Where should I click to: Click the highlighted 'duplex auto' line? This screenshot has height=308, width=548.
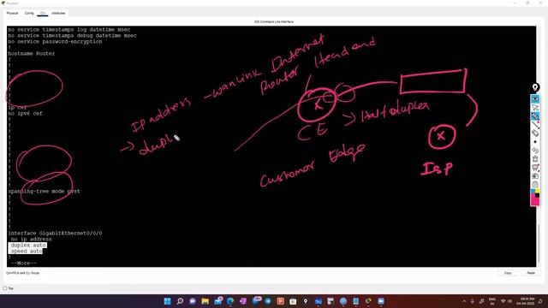28,246
